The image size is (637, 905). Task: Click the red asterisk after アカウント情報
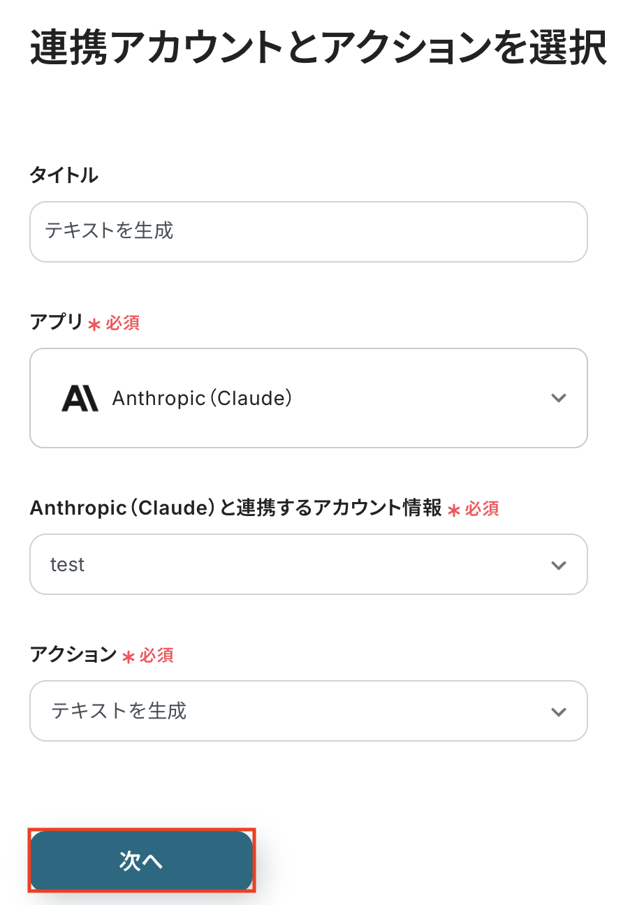click(x=454, y=510)
